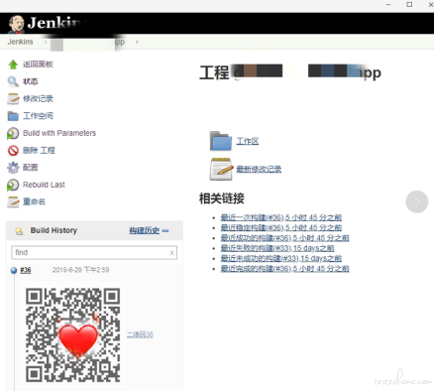Start Build with Parameters
The image size is (434, 391).
tap(59, 133)
